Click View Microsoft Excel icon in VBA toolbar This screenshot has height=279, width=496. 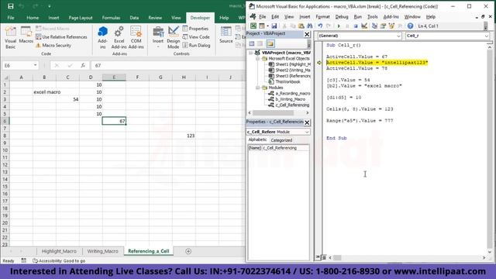click(x=253, y=26)
